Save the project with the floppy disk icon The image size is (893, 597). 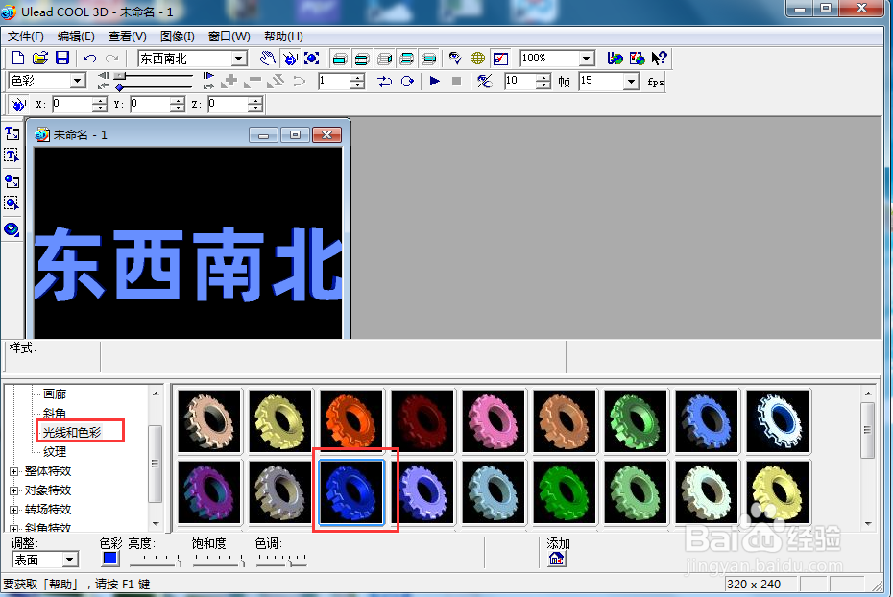[62, 58]
